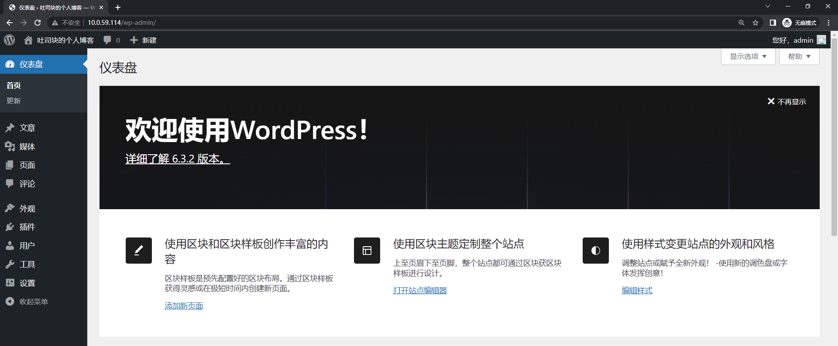Click 详细了解 6.3.2 版本 link

178,159
